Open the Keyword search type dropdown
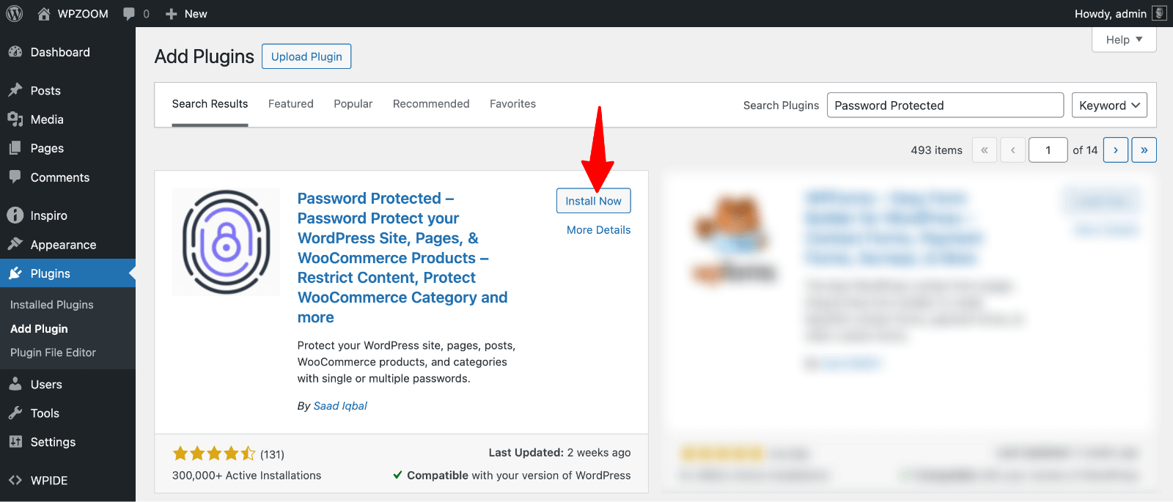This screenshot has height=502, width=1173. point(1109,105)
